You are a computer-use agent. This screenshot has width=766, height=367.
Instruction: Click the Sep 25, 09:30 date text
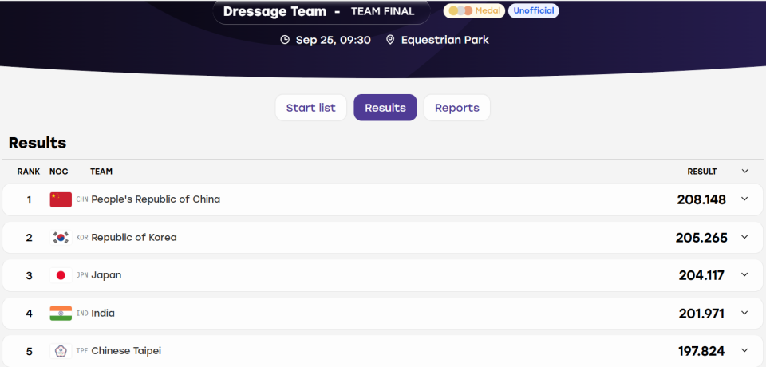pos(334,40)
